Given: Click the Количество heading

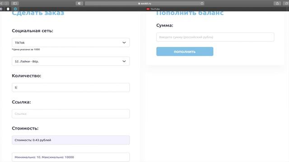Looking at the screenshot, I should click(27, 76).
